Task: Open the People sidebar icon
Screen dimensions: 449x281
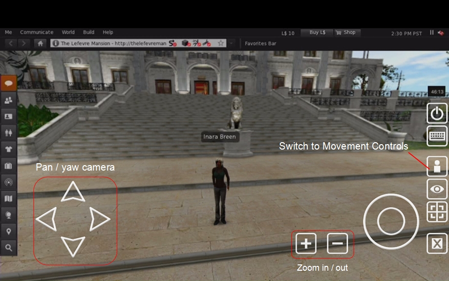Action: click(x=9, y=100)
